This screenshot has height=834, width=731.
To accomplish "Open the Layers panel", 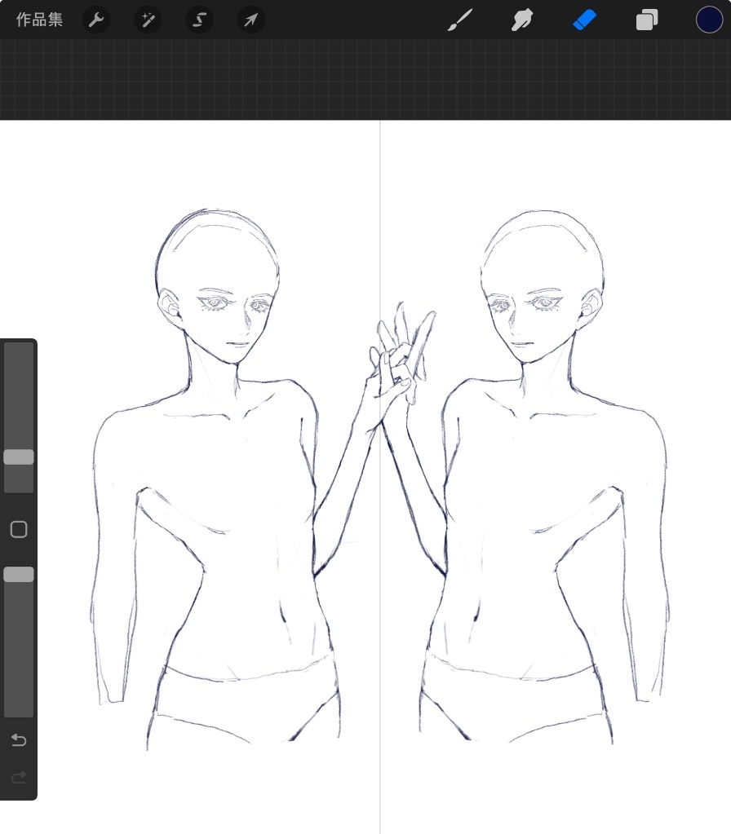I will point(647,20).
